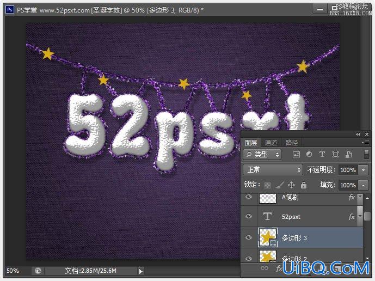
Task: Click the 填充 100% field
Action: coord(348,185)
